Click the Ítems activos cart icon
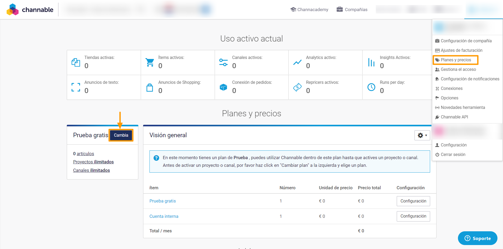This screenshot has width=503, height=249. pyautogui.click(x=150, y=62)
